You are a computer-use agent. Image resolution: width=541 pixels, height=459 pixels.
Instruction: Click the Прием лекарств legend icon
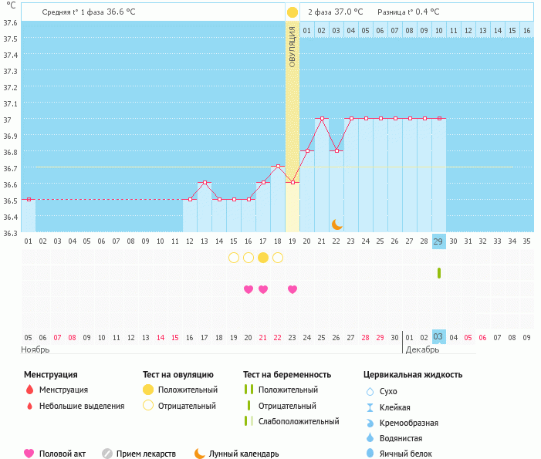107,454
